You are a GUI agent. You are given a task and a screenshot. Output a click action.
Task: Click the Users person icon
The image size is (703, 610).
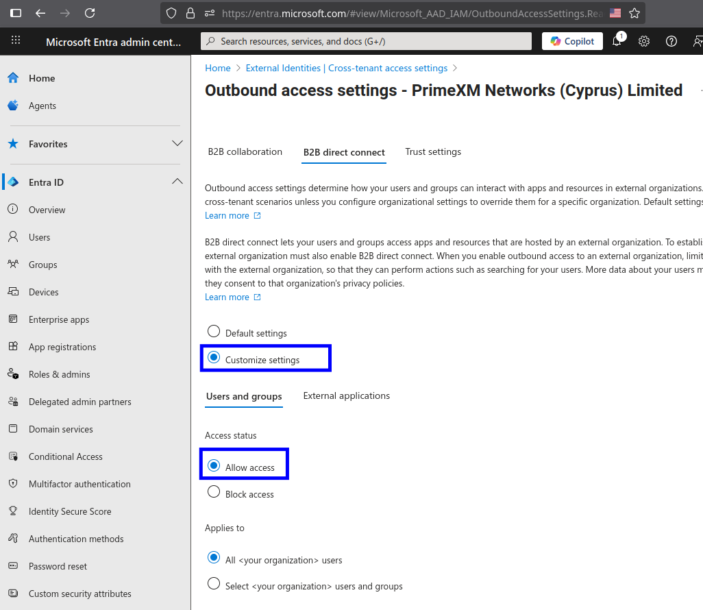pos(13,236)
